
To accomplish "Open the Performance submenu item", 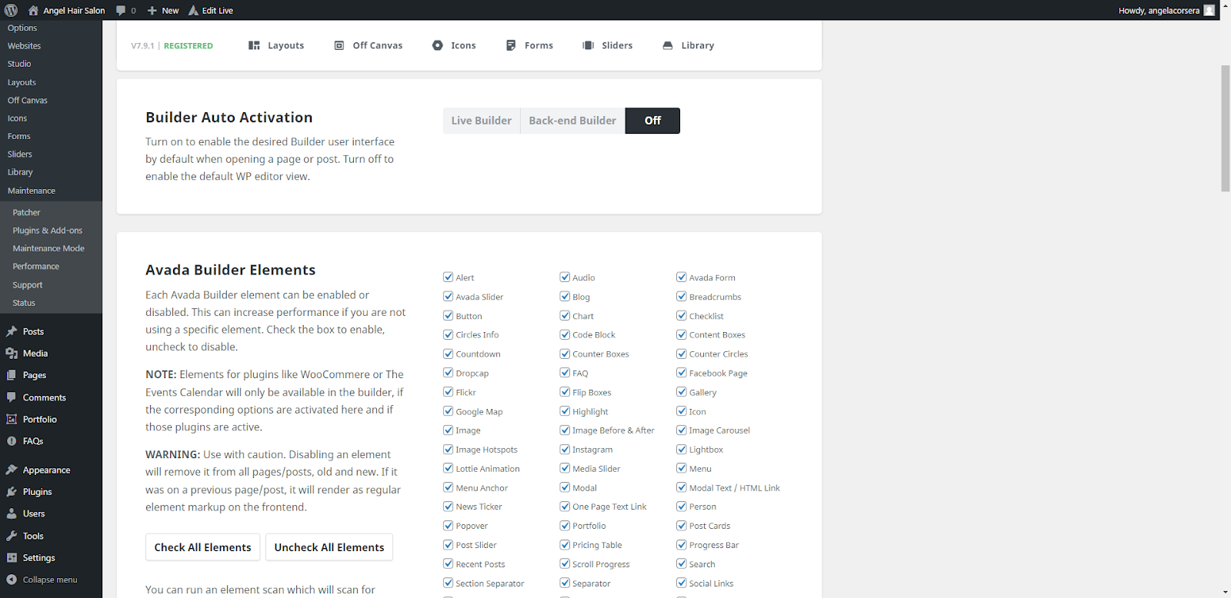I will 36,267.
